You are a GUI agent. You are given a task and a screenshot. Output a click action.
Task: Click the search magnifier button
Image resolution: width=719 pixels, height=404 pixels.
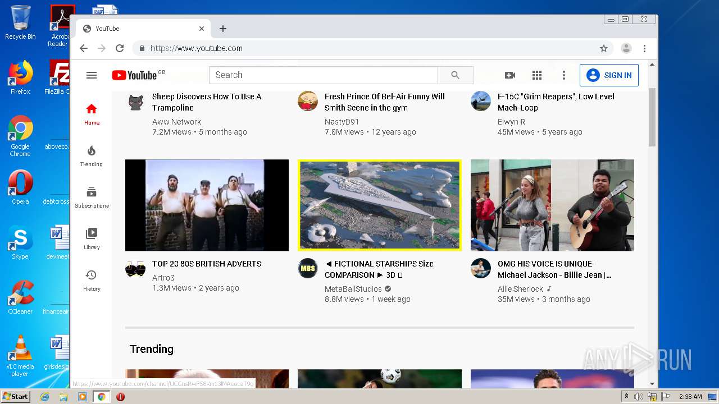click(x=456, y=75)
